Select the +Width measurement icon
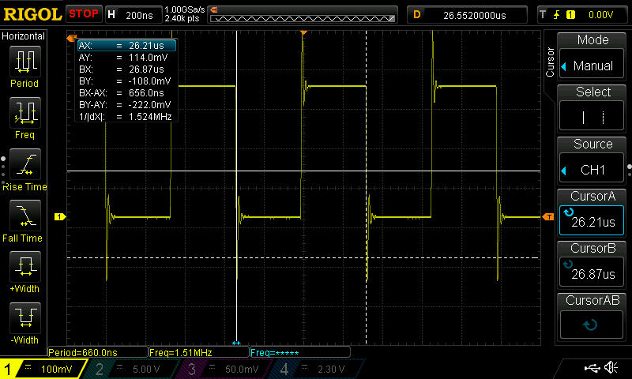Viewport: 632px width, 379px height. click(25, 267)
